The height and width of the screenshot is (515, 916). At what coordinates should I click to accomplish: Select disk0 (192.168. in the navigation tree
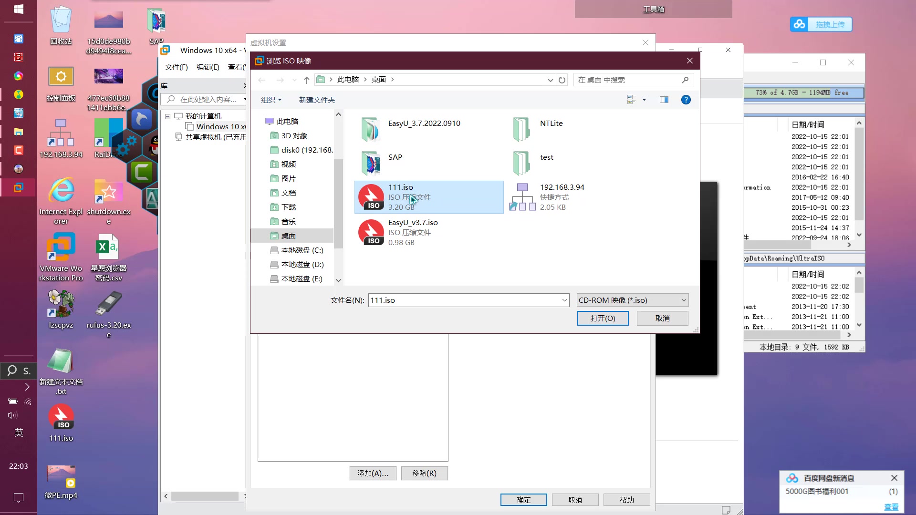(x=301, y=150)
